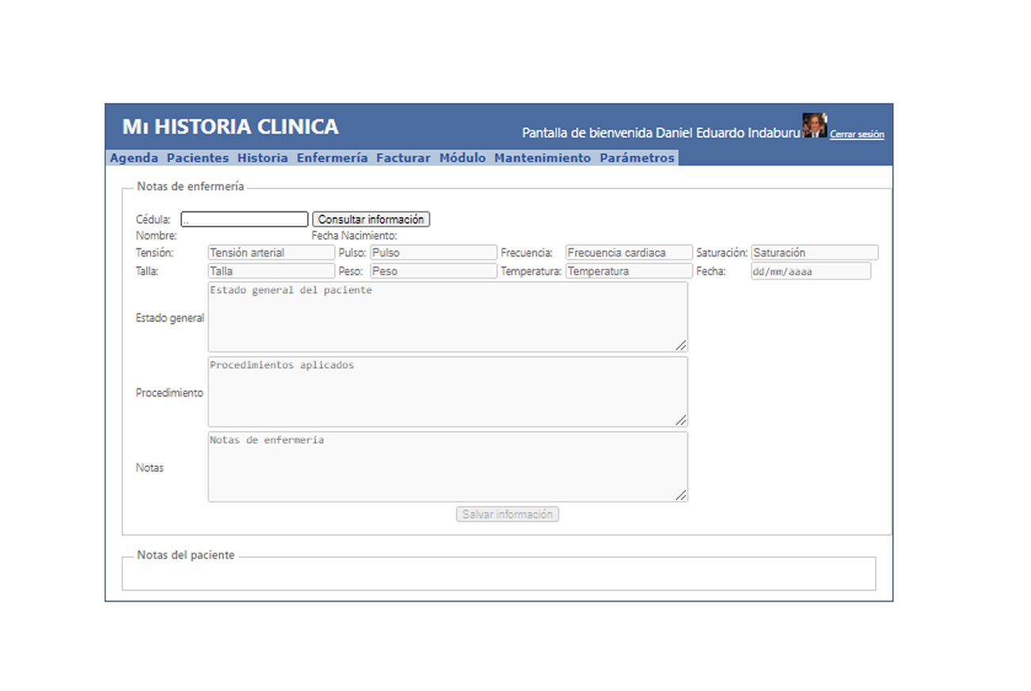Open the Parámetros menu
1031x691 pixels.
[x=637, y=158]
